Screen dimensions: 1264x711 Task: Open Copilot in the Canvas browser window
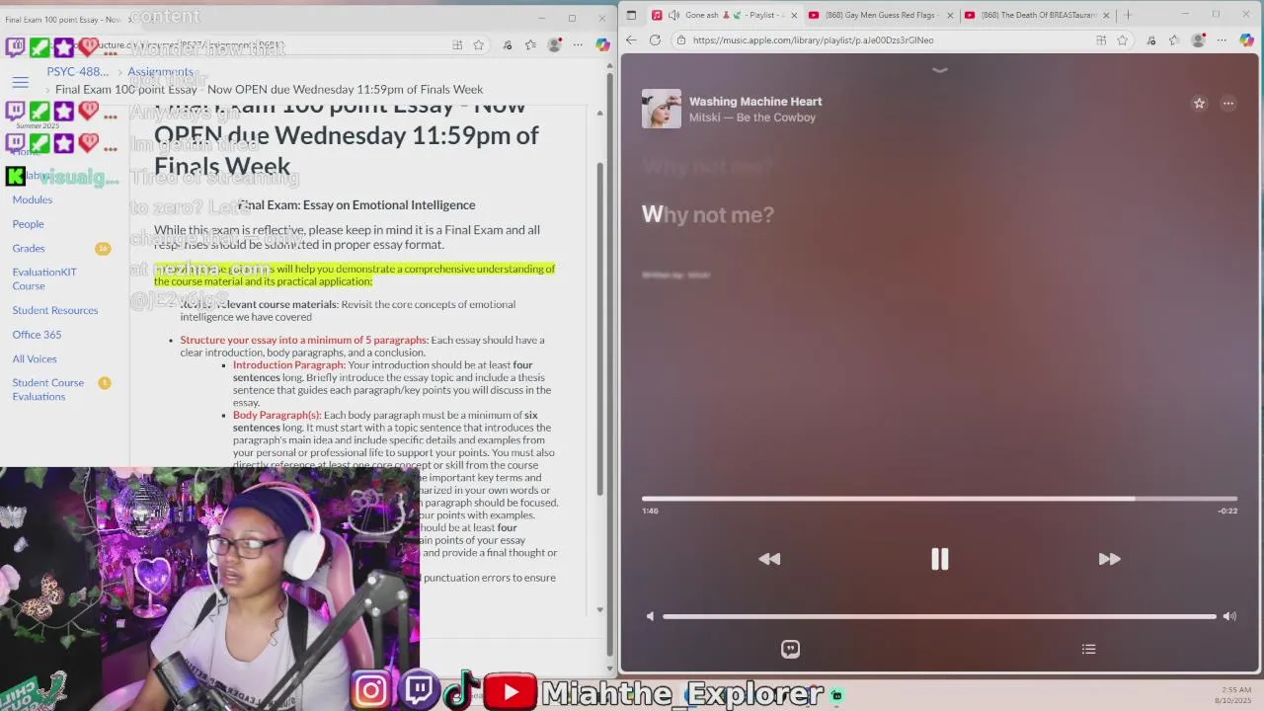click(x=602, y=45)
